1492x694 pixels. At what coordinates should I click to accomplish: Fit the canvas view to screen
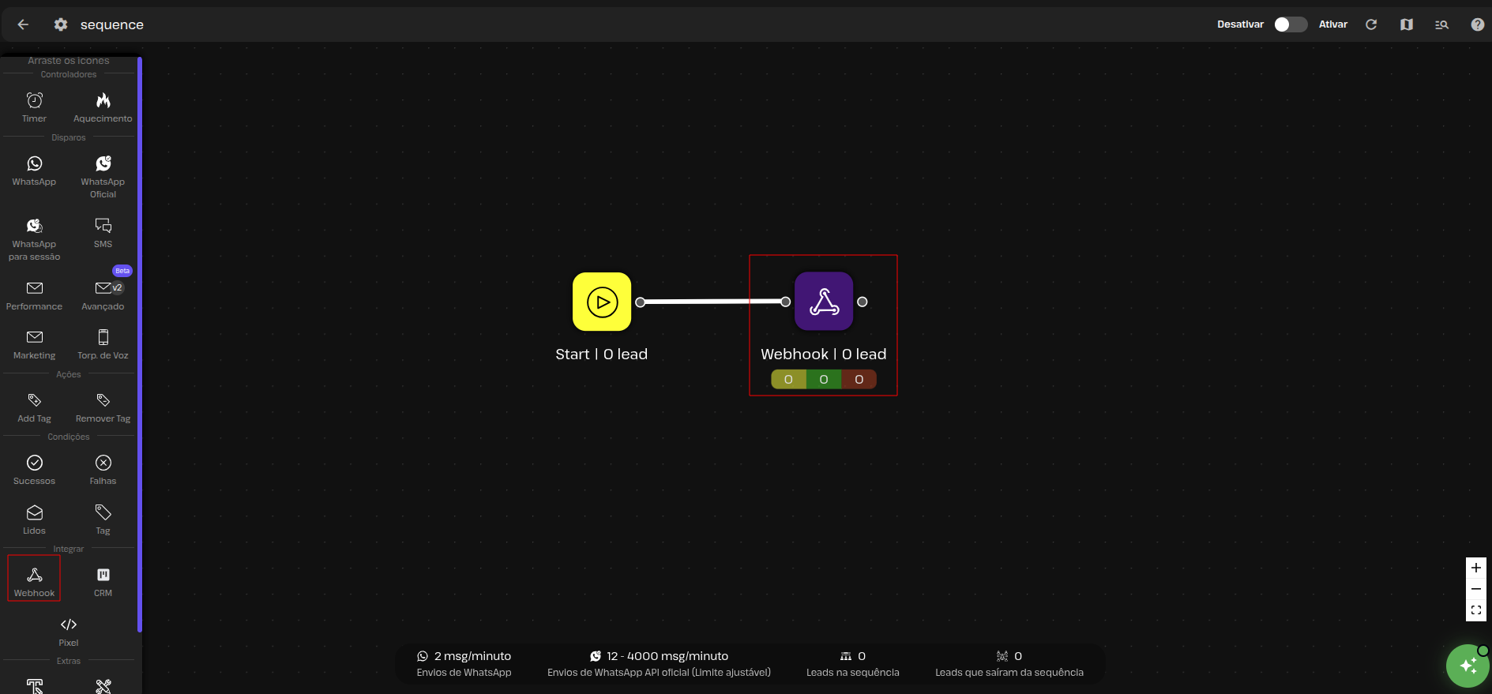tap(1475, 610)
